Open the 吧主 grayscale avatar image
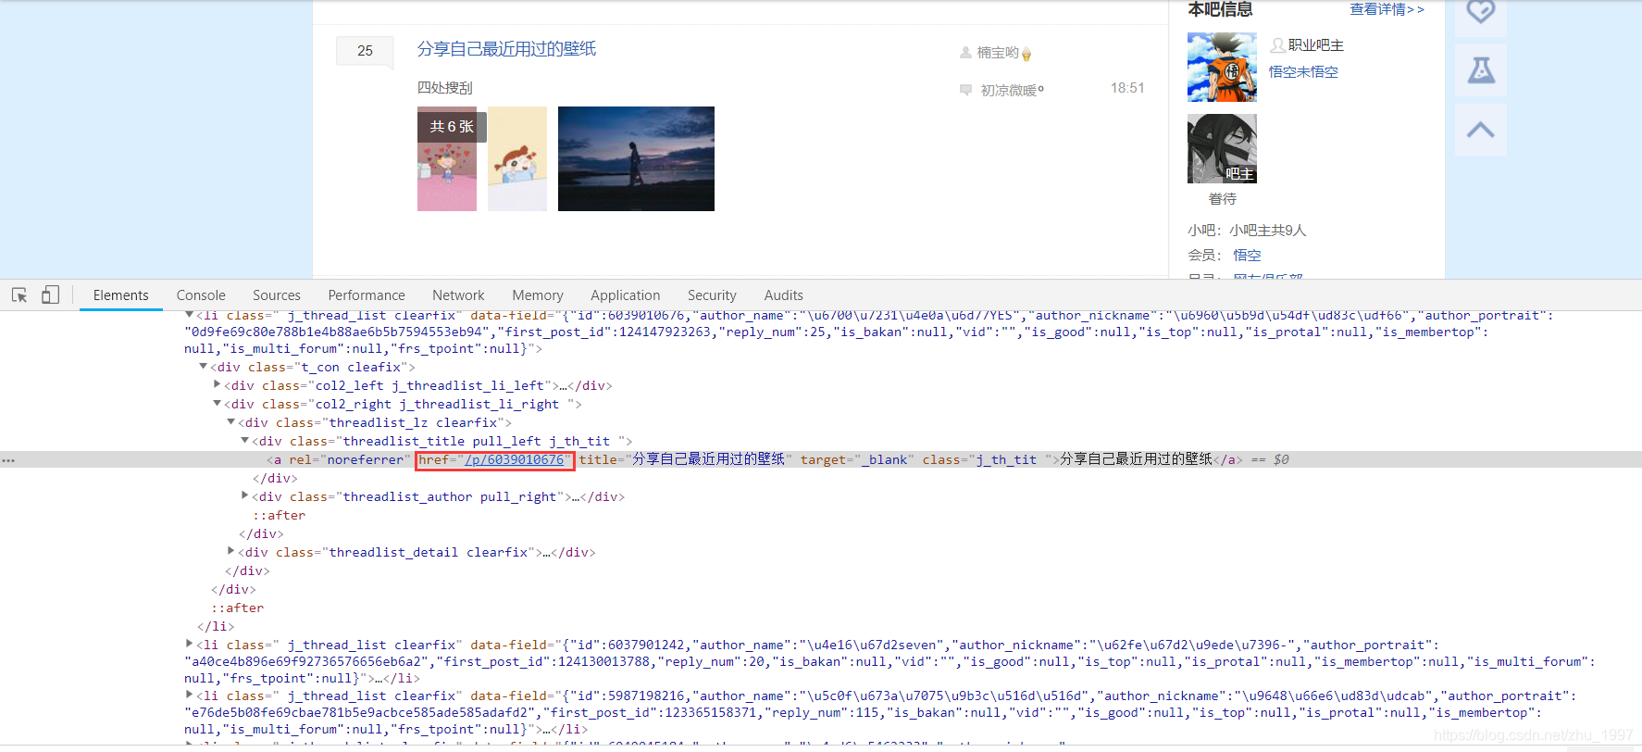1642x752 pixels. 1222,148
